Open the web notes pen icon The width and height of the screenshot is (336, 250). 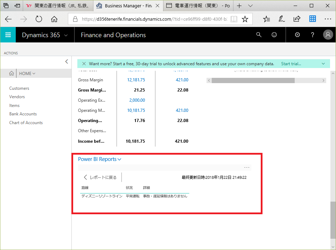281,19
